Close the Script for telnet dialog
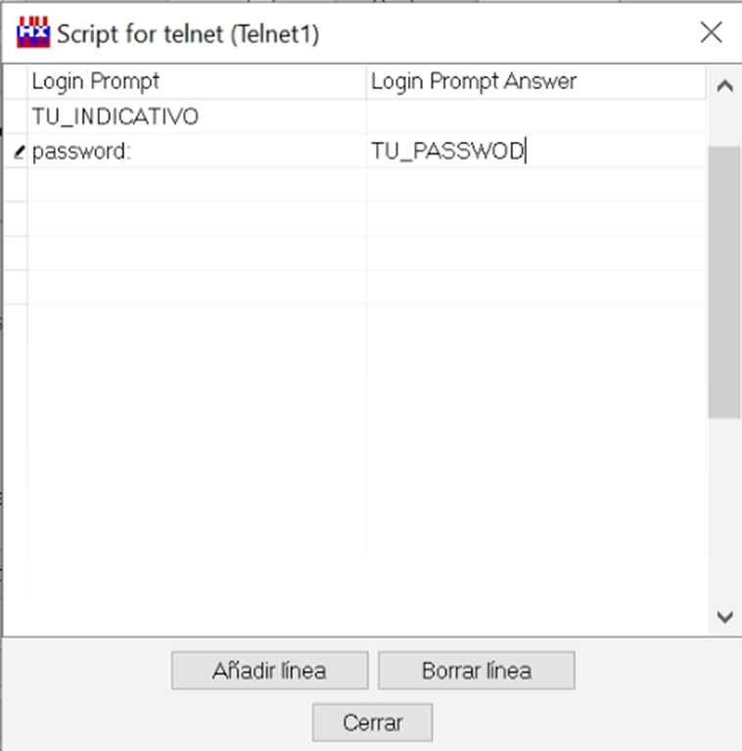The width and height of the screenshot is (742, 751). pyautogui.click(x=711, y=32)
